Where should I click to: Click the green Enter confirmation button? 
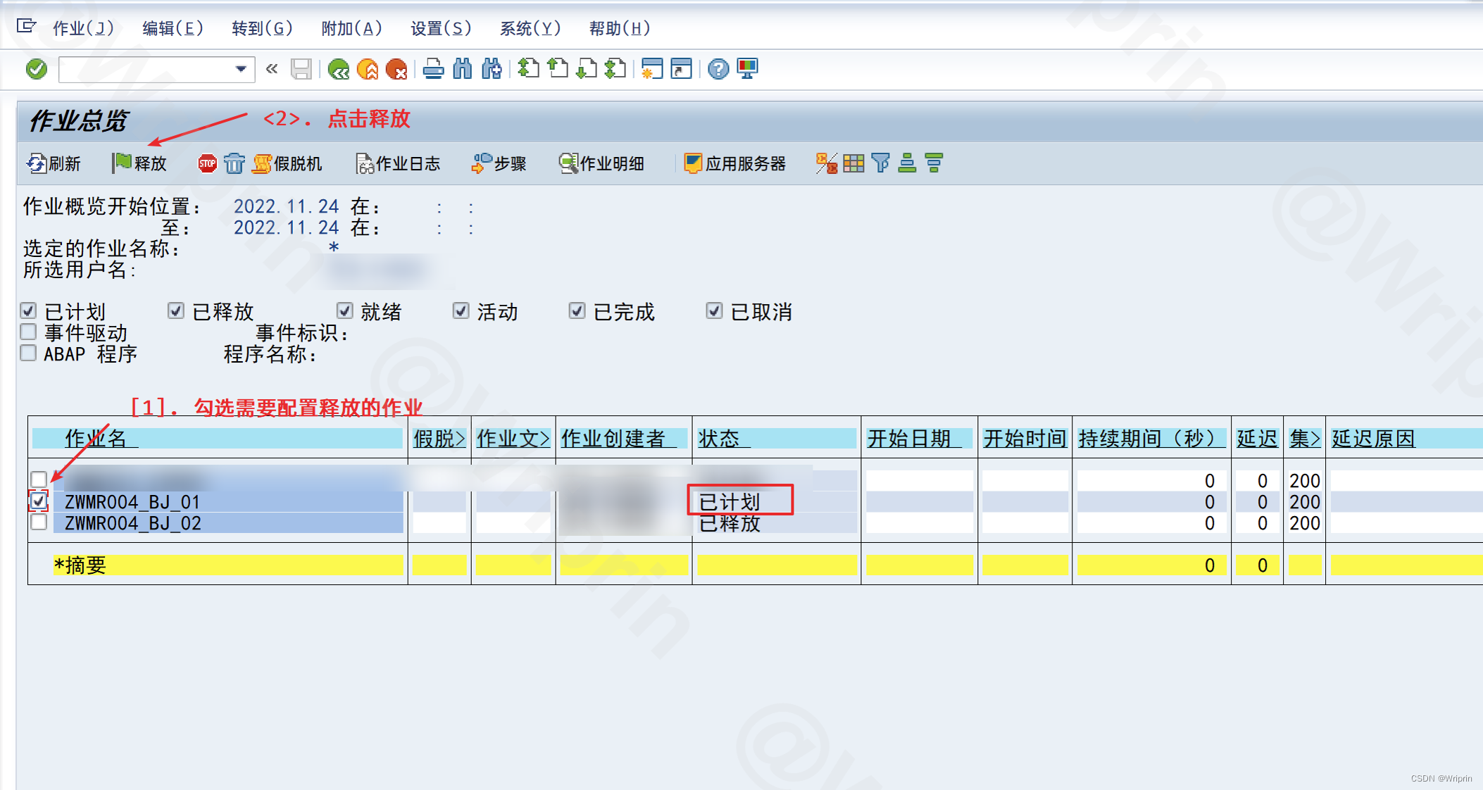pyautogui.click(x=35, y=69)
